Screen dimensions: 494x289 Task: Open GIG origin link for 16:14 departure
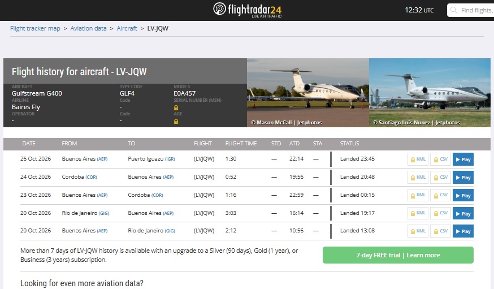click(103, 213)
